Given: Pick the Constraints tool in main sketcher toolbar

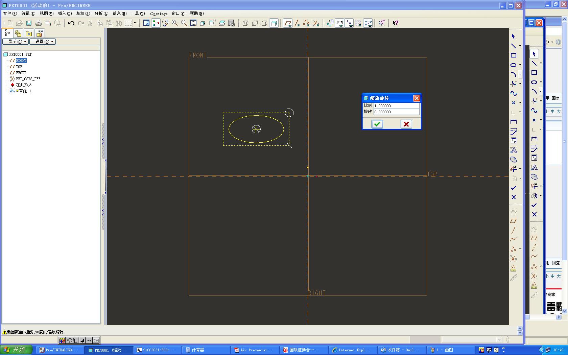Looking at the screenshot, I should (x=514, y=140).
